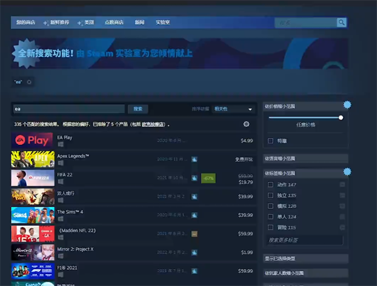Click the 免费开玩 label on Apex Legends
Viewport: 377px width, 286px height.
coord(244,159)
